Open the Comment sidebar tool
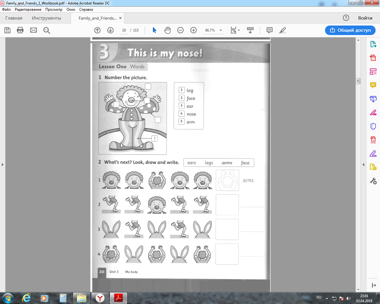Screen dimensions: 380x304 point(373,85)
